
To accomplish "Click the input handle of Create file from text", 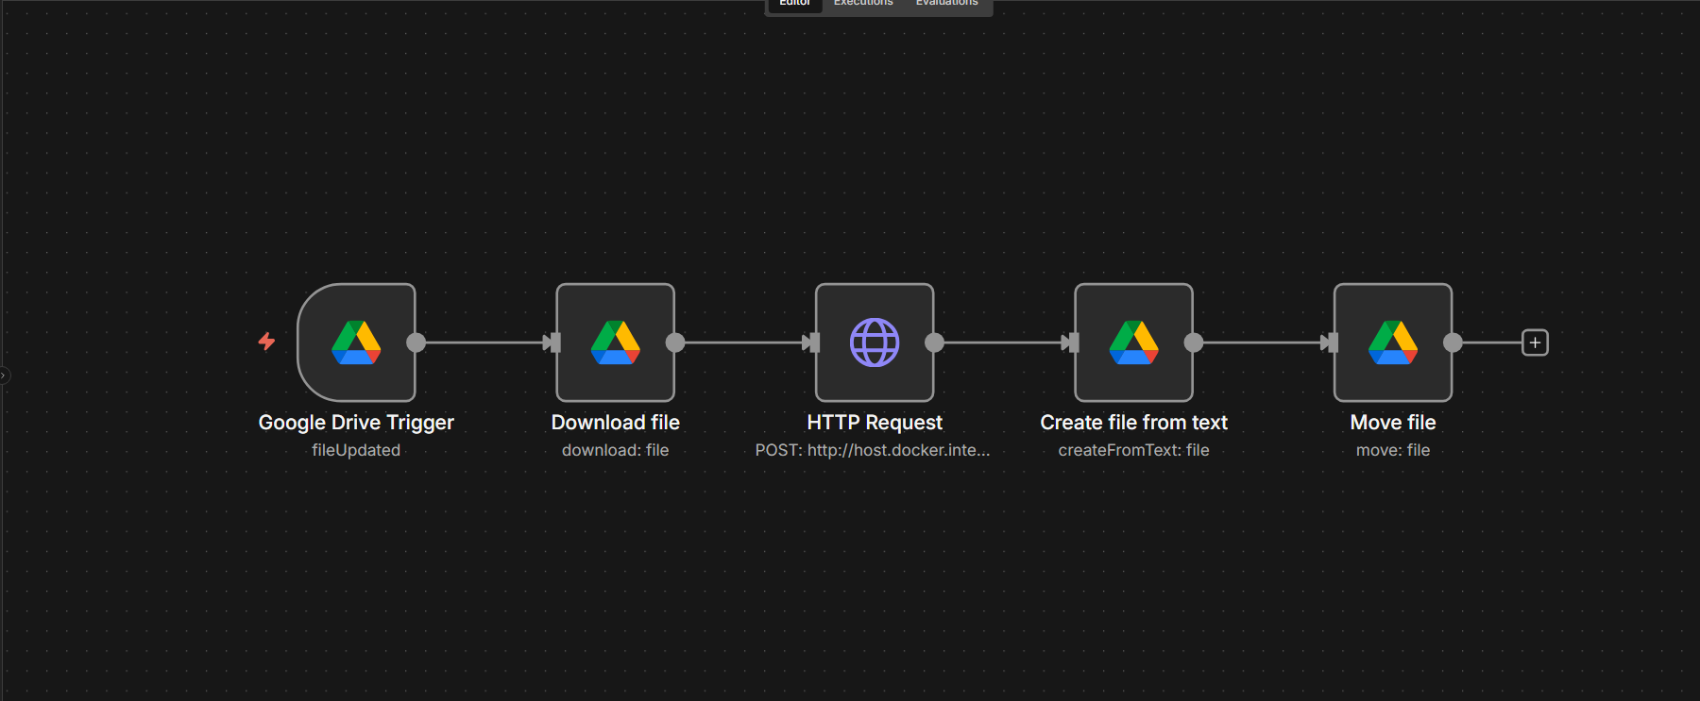I will [1074, 342].
